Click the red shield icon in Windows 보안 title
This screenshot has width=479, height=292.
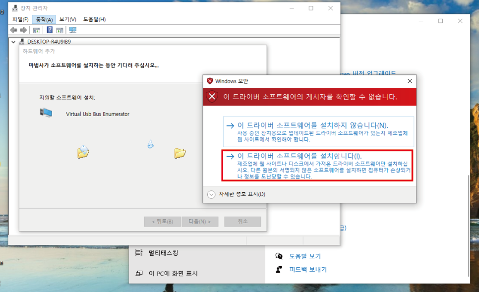(210, 81)
